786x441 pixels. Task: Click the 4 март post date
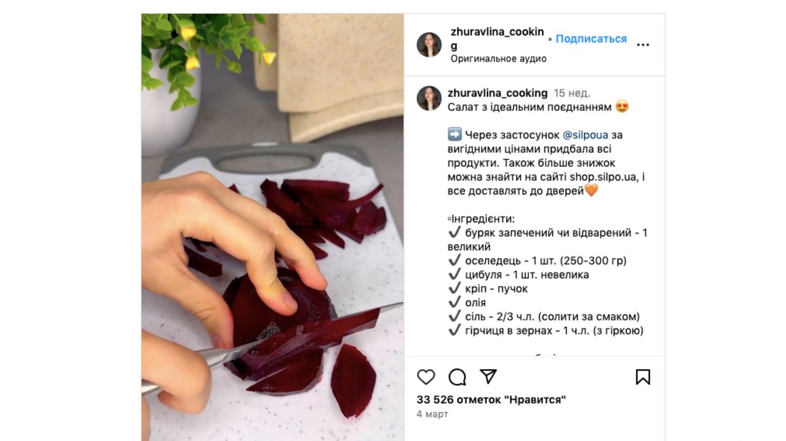[x=432, y=414]
